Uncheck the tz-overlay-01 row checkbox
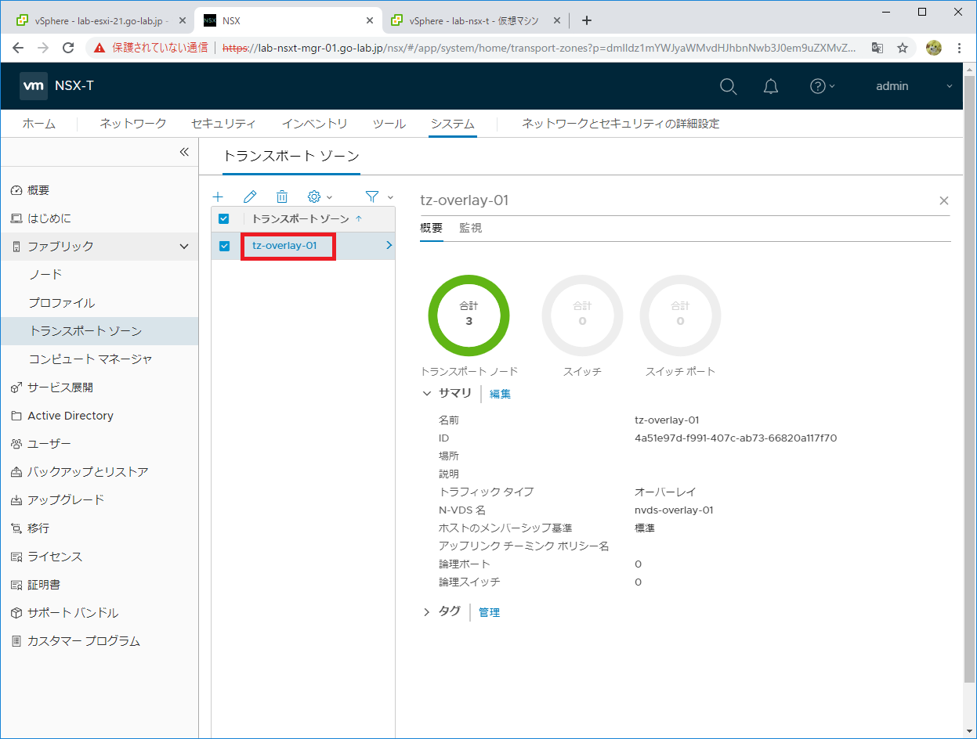Screen dimensions: 977x739 click(x=225, y=246)
